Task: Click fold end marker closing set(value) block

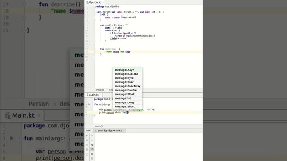Action: 95,41
